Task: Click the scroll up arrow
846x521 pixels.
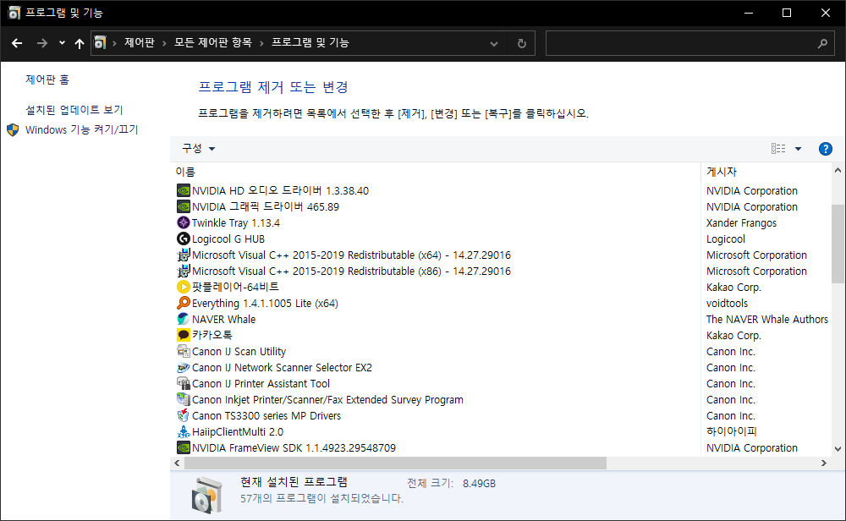Action: tap(838, 171)
